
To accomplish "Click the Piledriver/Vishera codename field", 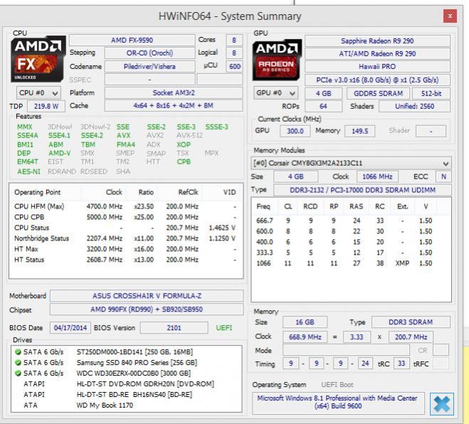I will (x=149, y=66).
